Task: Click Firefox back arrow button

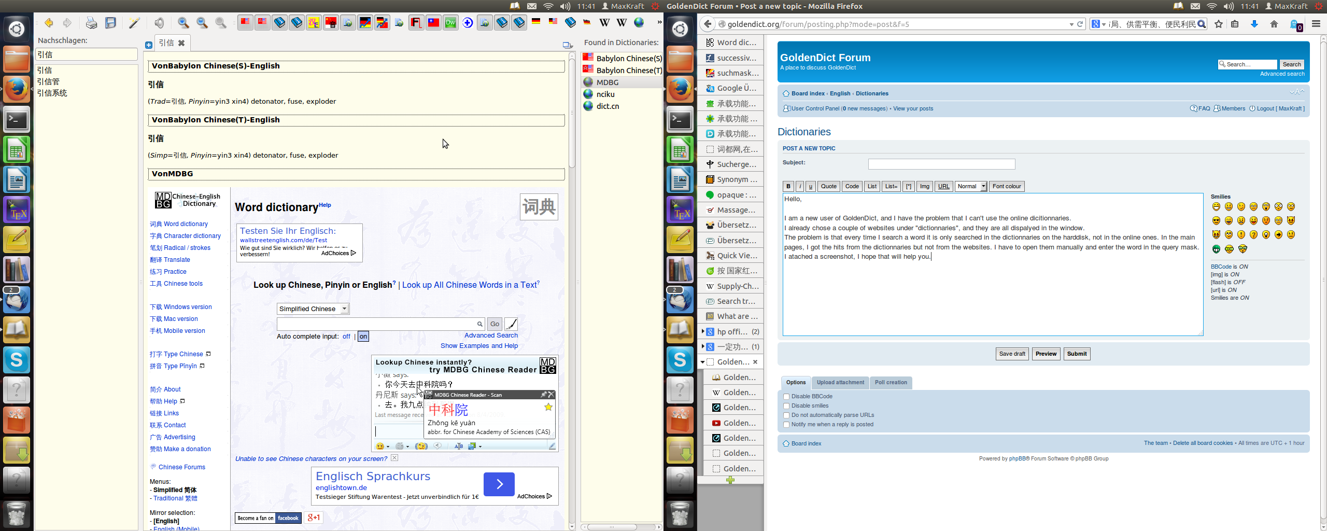Action: click(x=707, y=24)
